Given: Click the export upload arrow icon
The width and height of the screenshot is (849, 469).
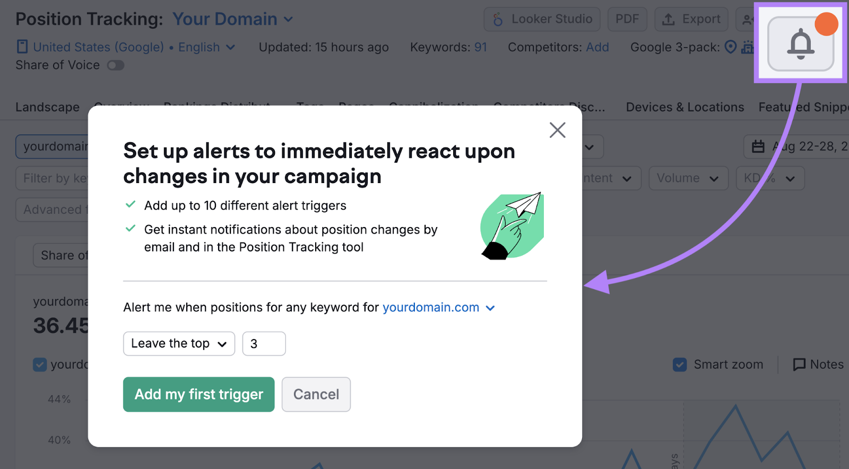Looking at the screenshot, I should point(669,20).
